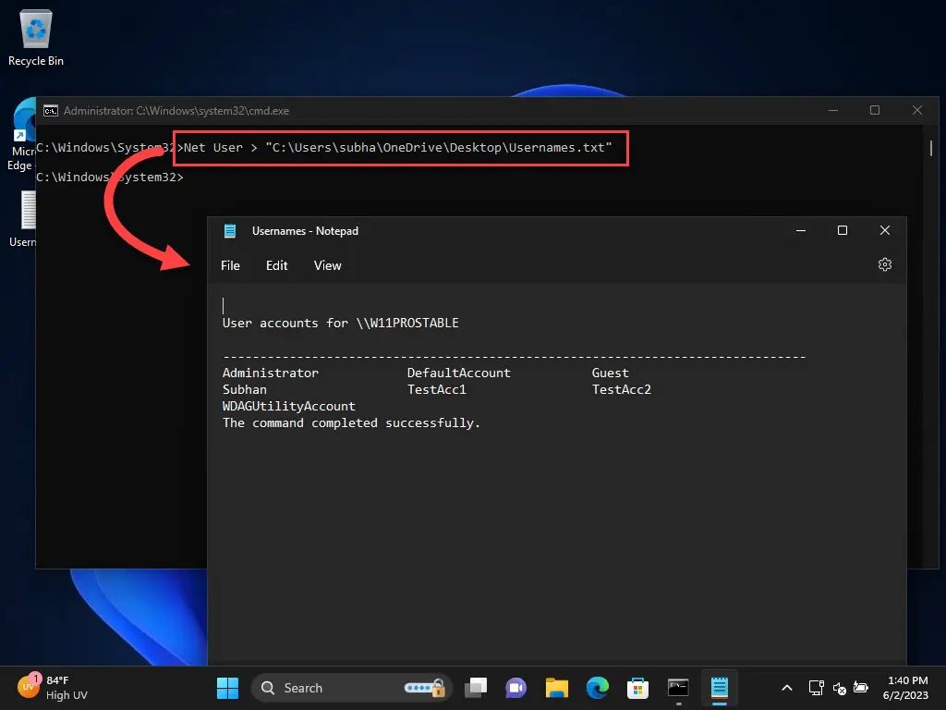Click the Net User command text in cmd

click(x=397, y=148)
